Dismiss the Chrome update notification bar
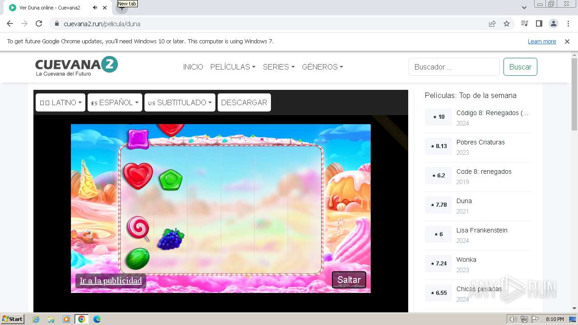 tap(567, 41)
